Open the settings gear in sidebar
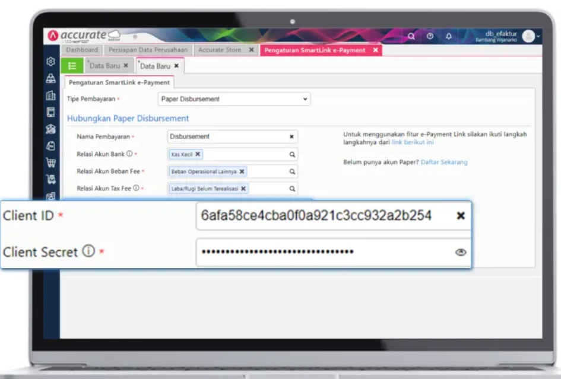The width and height of the screenshot is (561, 379). coord(51,62)
